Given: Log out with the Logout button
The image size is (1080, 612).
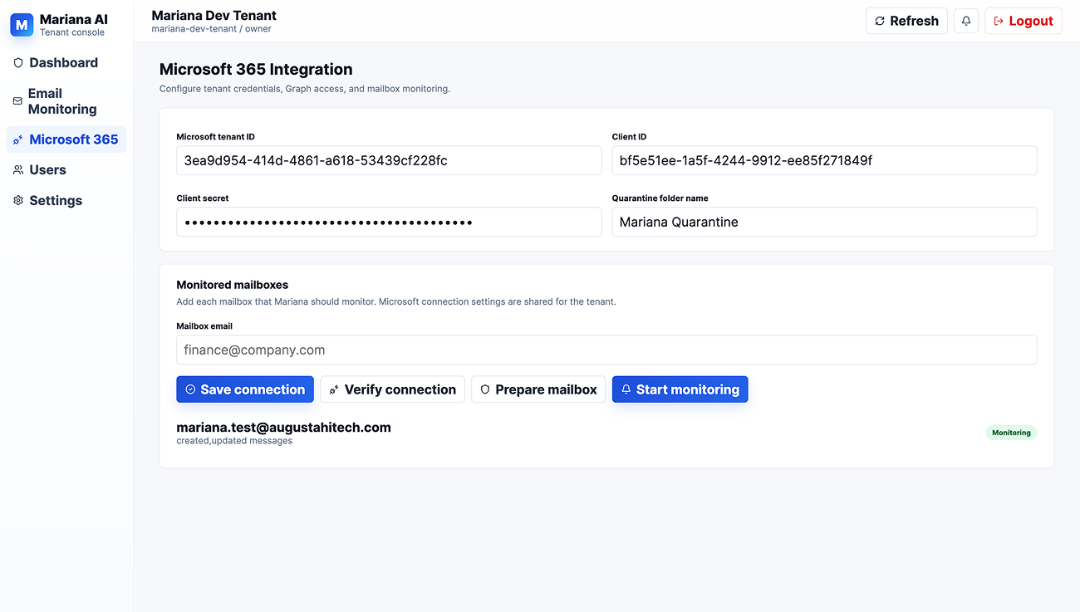Looking at the screenshot, I should [1024, 21].
